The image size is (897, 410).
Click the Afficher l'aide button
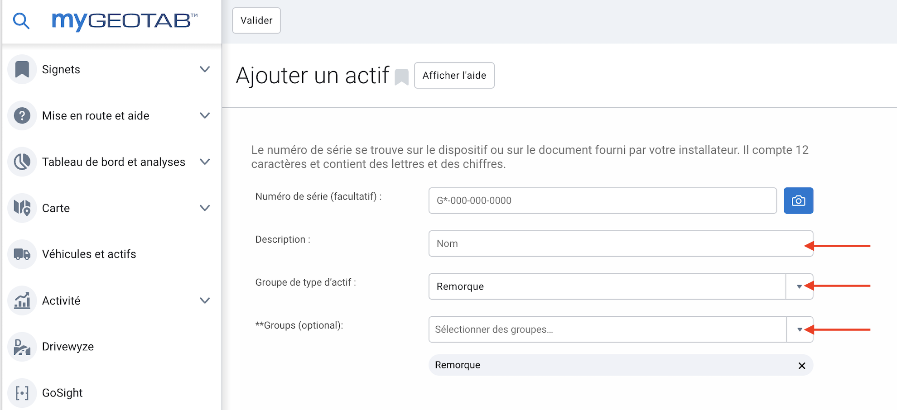point(454,75)
